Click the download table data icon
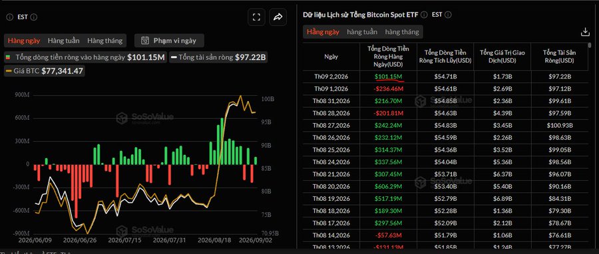599x254 pixels. 585,32
